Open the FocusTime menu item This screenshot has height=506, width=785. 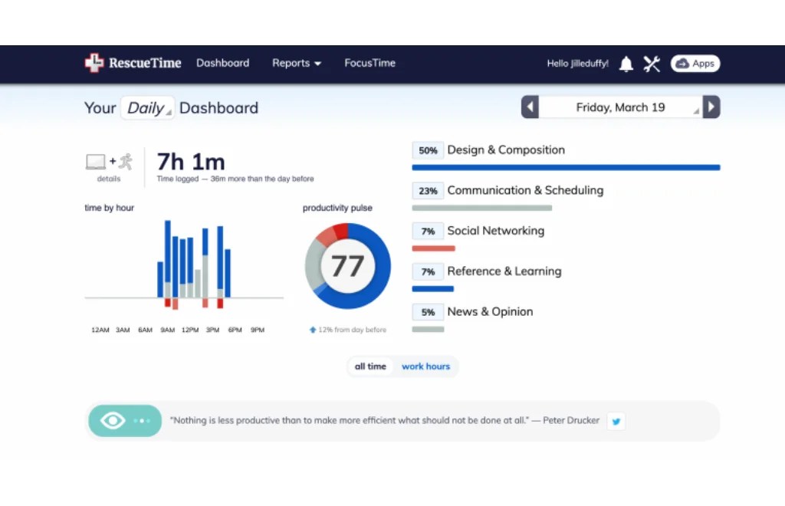click(x=370, y=64)
